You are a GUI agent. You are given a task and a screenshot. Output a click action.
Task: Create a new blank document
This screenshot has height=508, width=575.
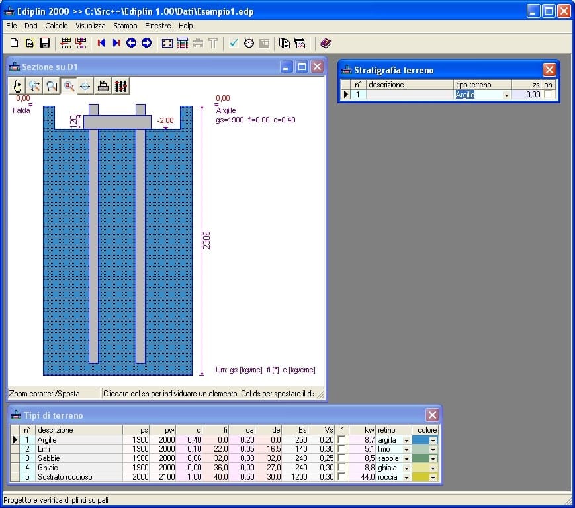point(15,43)
